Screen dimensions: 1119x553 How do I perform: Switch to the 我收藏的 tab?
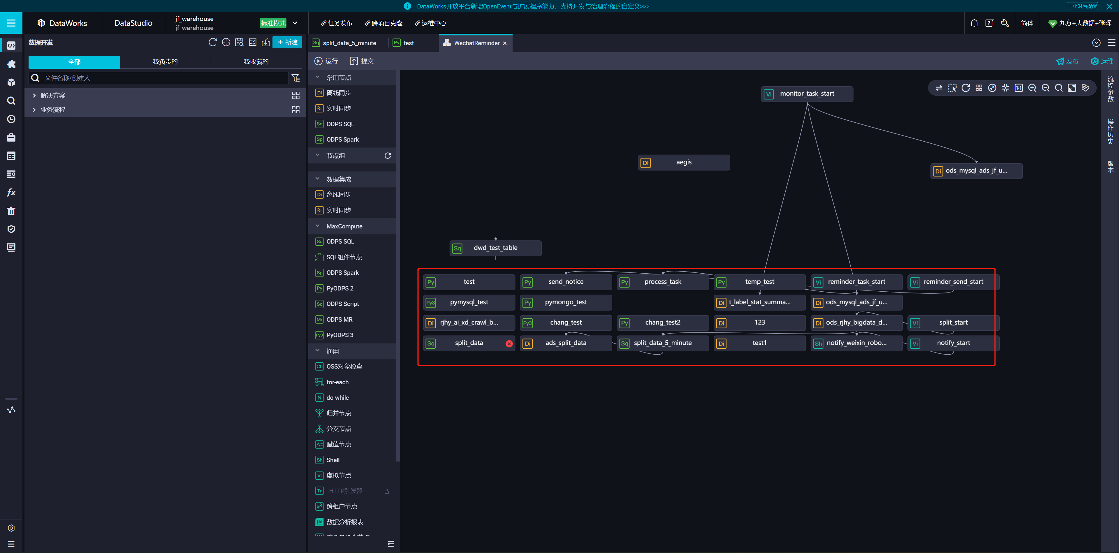pyautogui.click(x=256, y=62)
